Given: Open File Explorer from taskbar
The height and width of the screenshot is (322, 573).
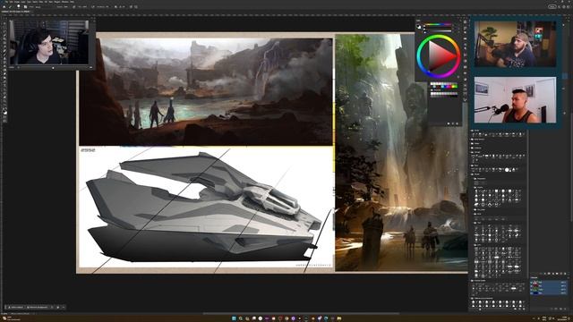Looking at the screenshot, I should [x=339, y=318].
